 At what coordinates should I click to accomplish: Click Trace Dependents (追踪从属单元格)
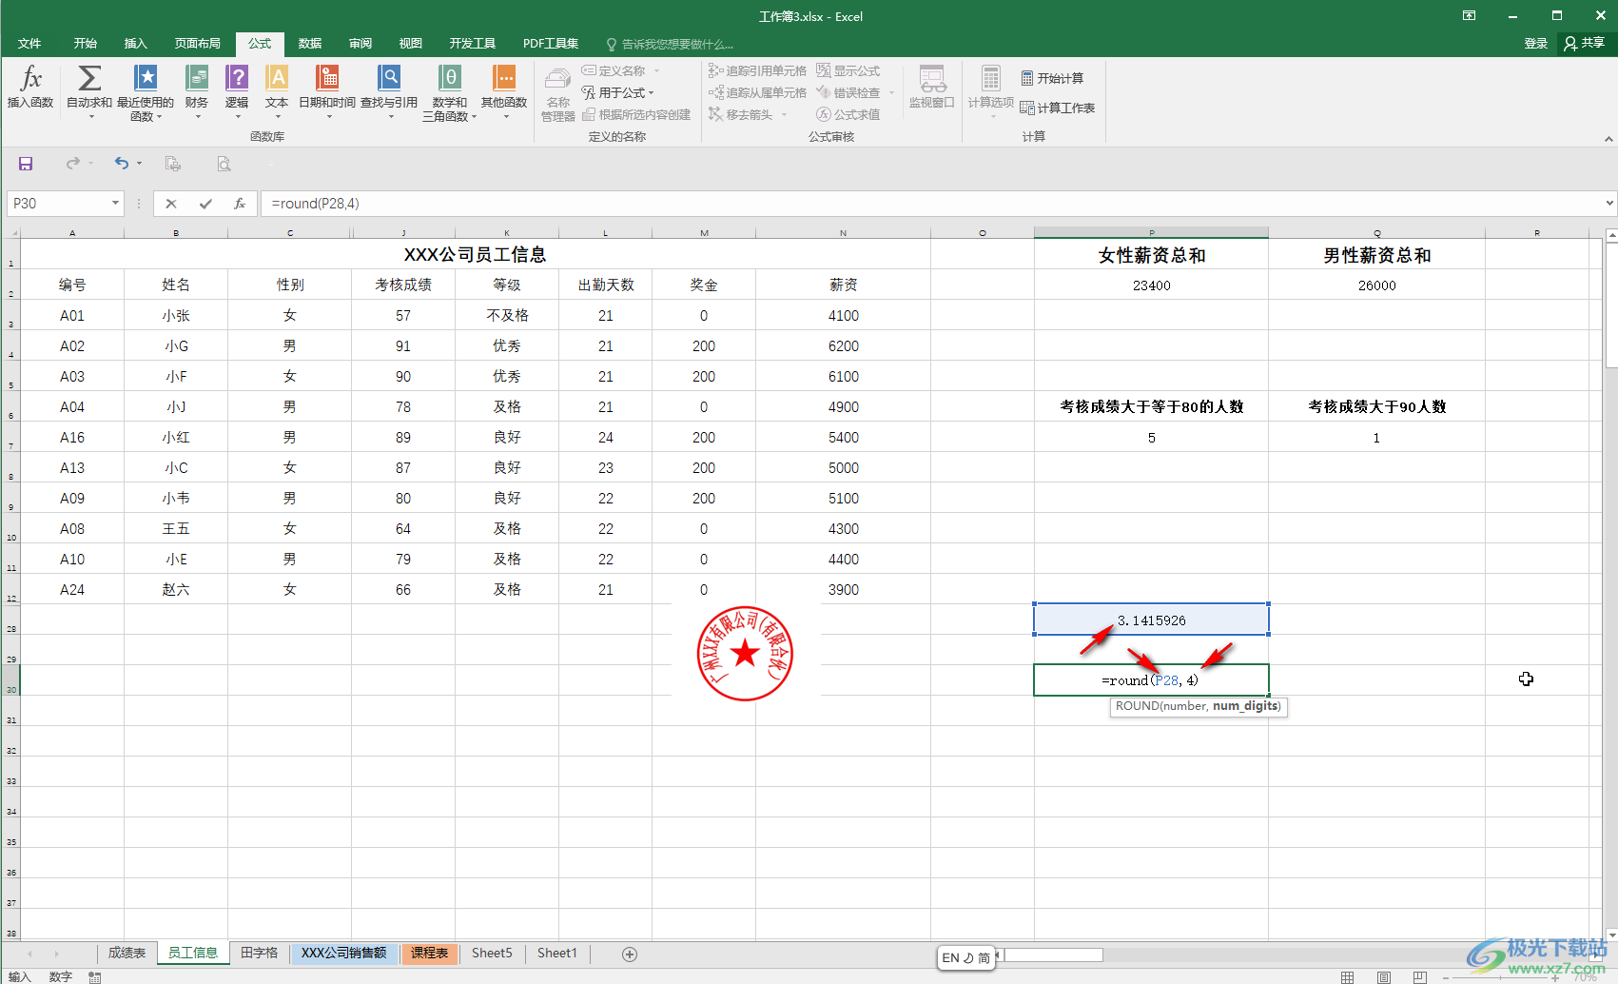click(x=758, y=92)
